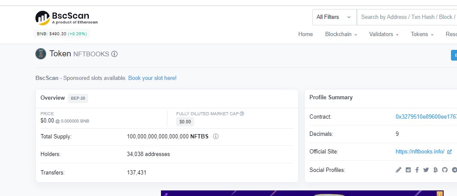Open the Twitter social profile icon
457x196 pixels.
coord(426,170)
